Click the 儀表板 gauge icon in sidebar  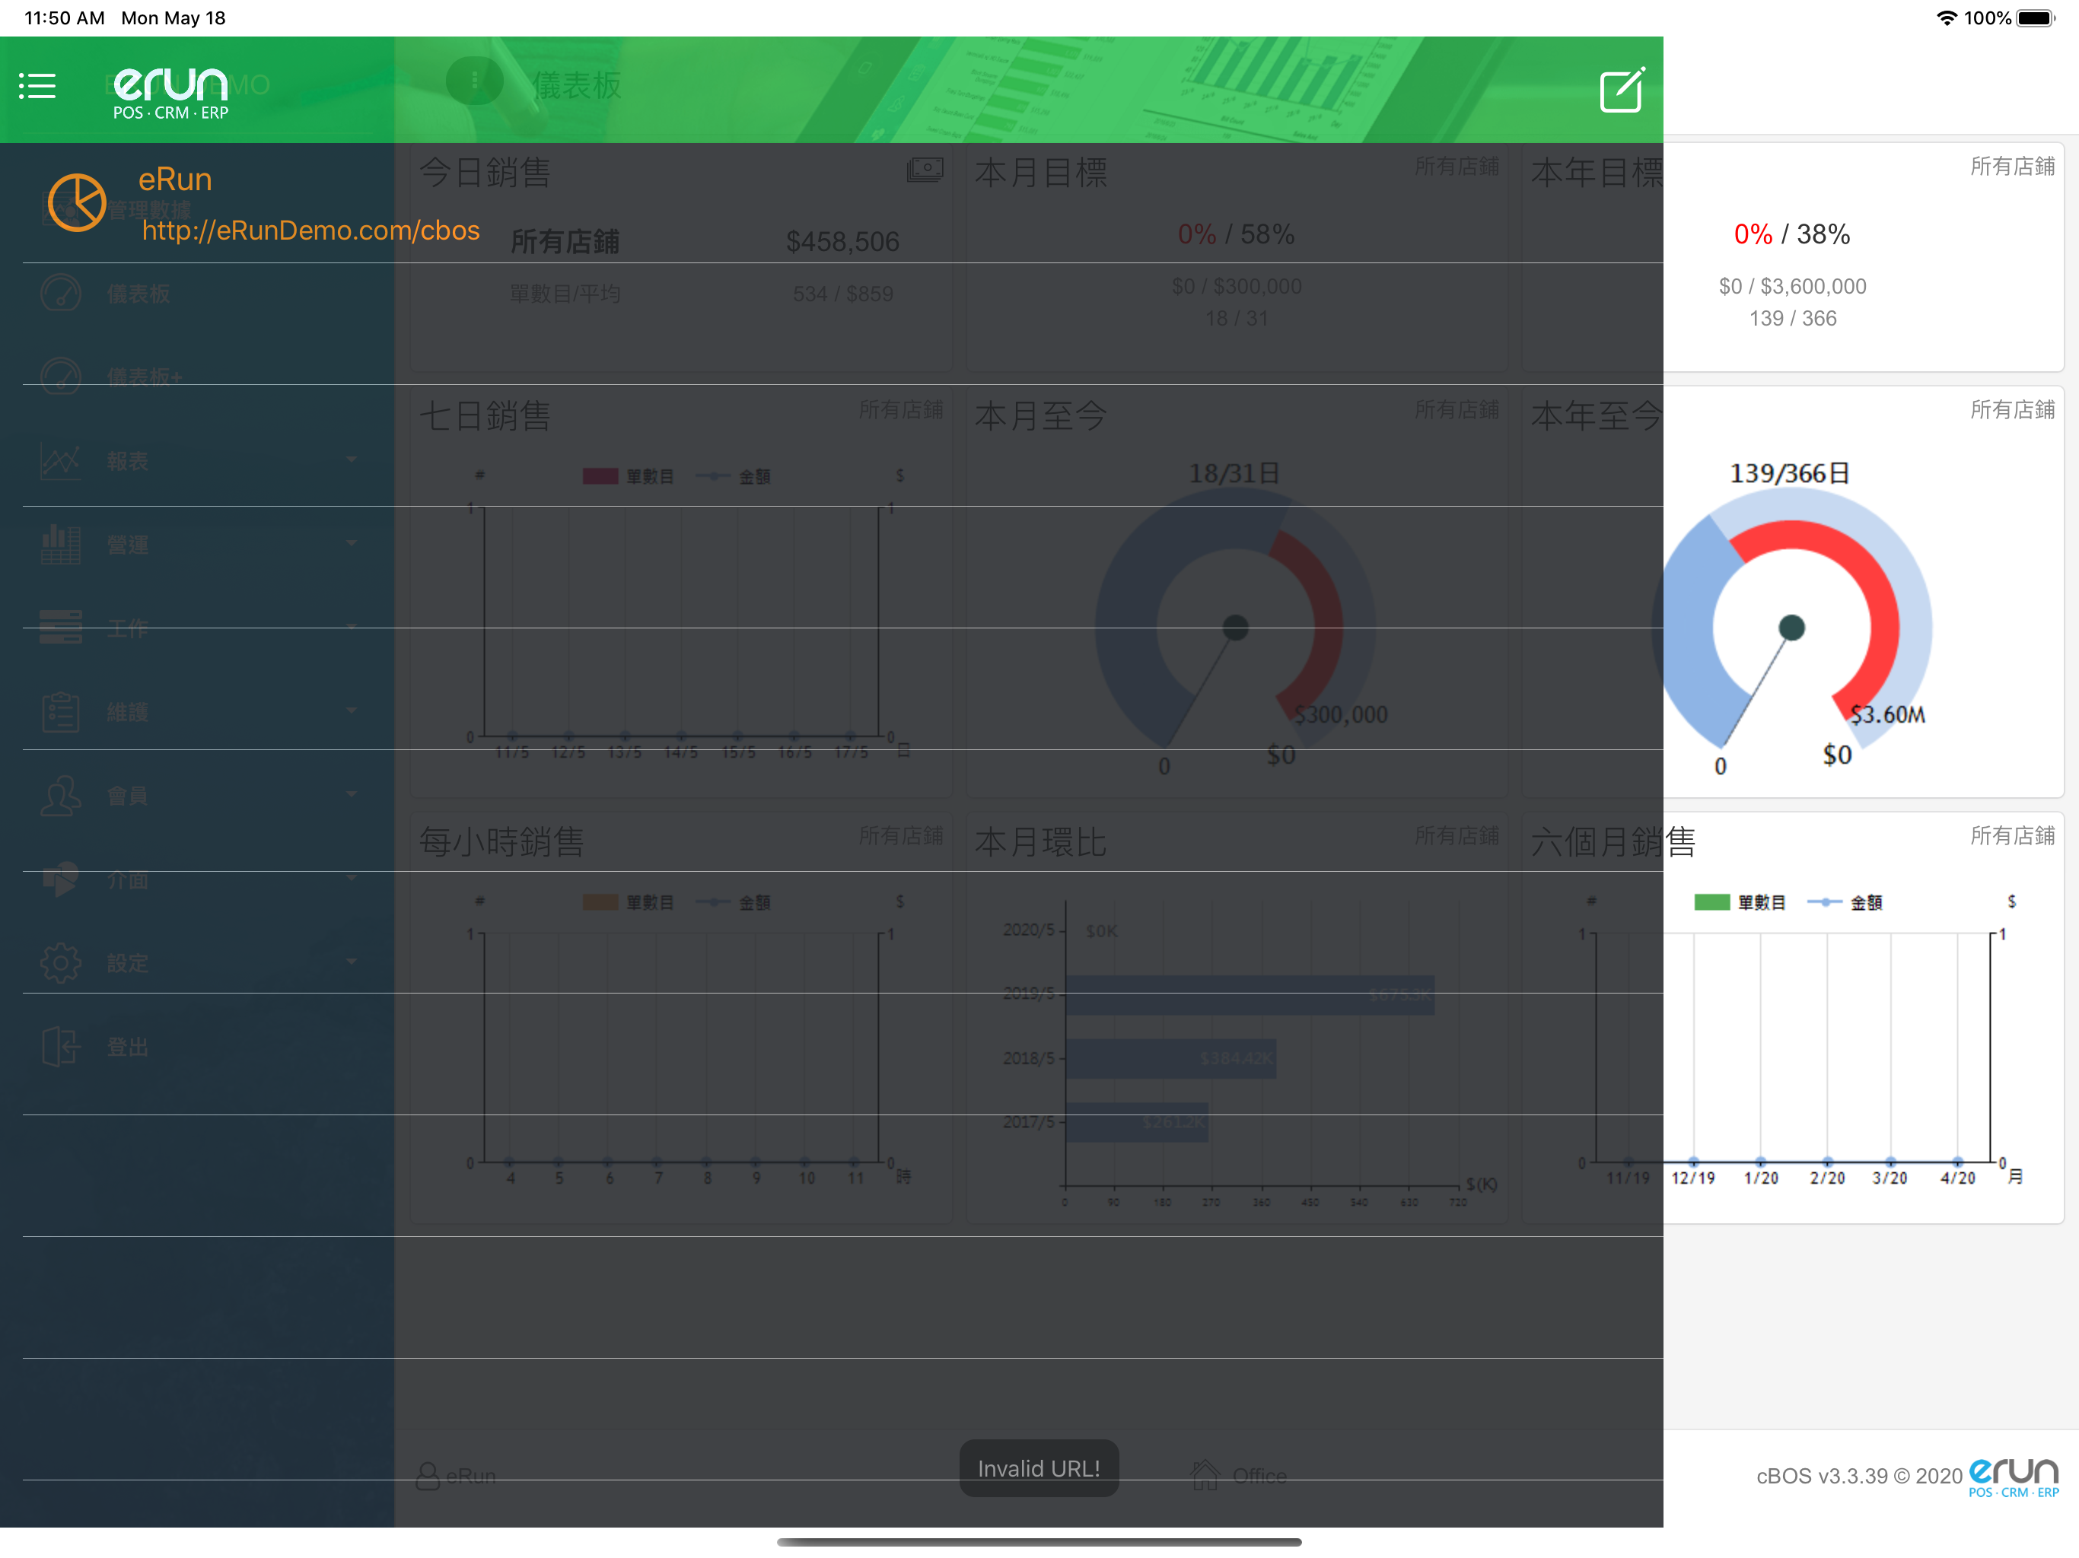click(61, 293)
